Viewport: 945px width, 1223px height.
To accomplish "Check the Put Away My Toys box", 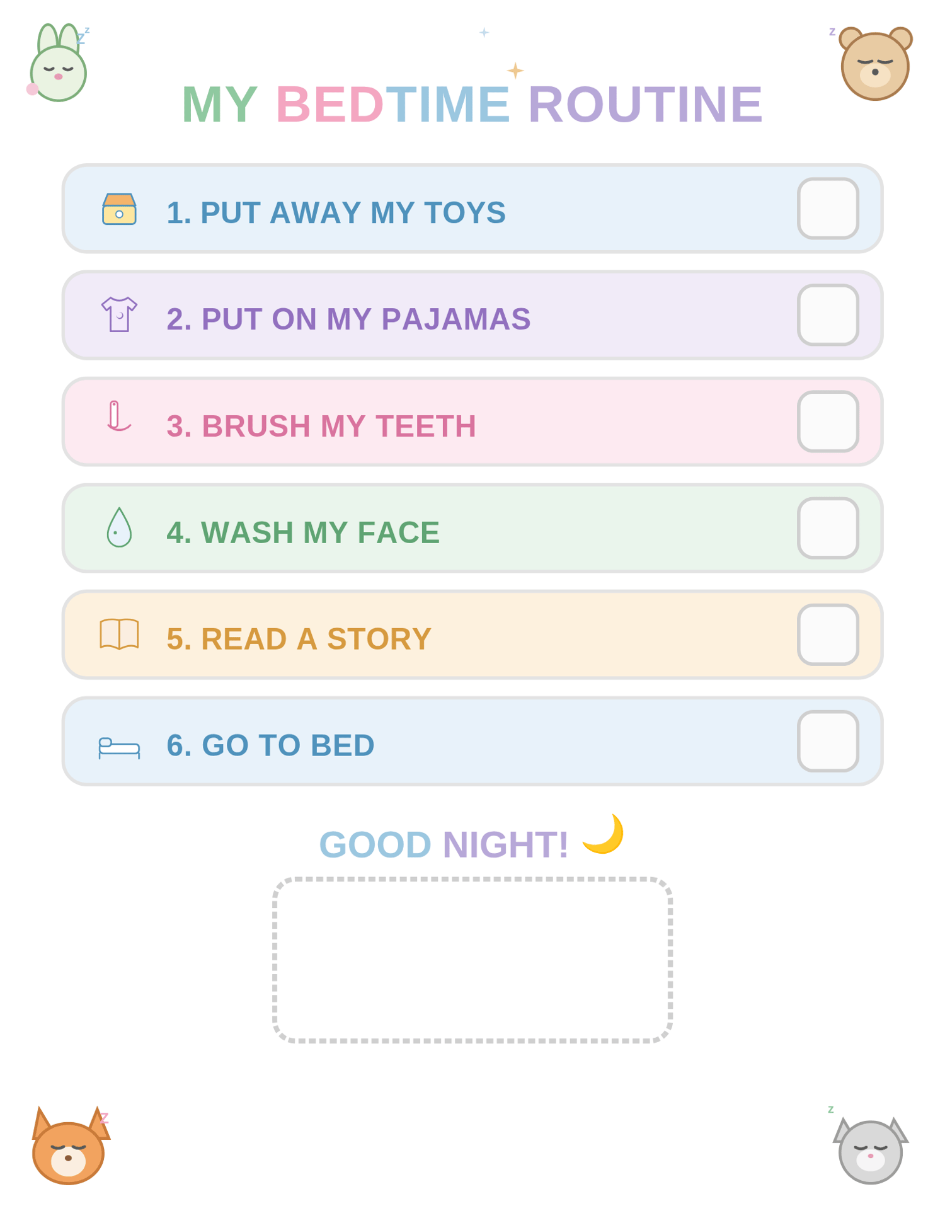I will [x=828, y=209].
